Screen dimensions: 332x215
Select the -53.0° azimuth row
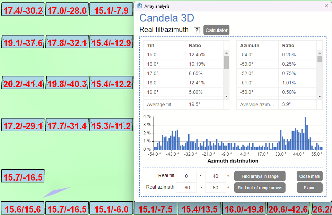277,64
